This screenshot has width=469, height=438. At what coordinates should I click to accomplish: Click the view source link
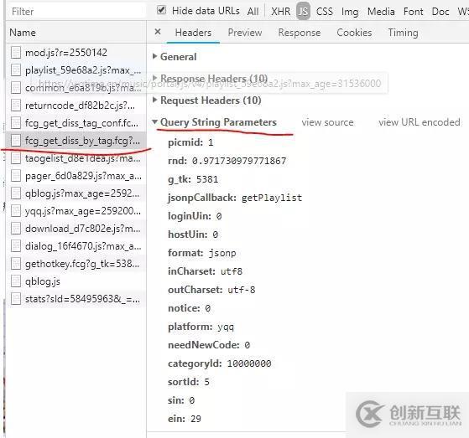327,122
